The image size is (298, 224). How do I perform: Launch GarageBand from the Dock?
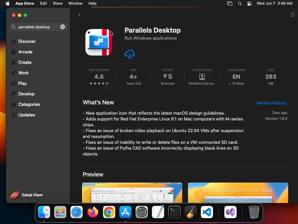pyautogui.click(x=191, y=212)
